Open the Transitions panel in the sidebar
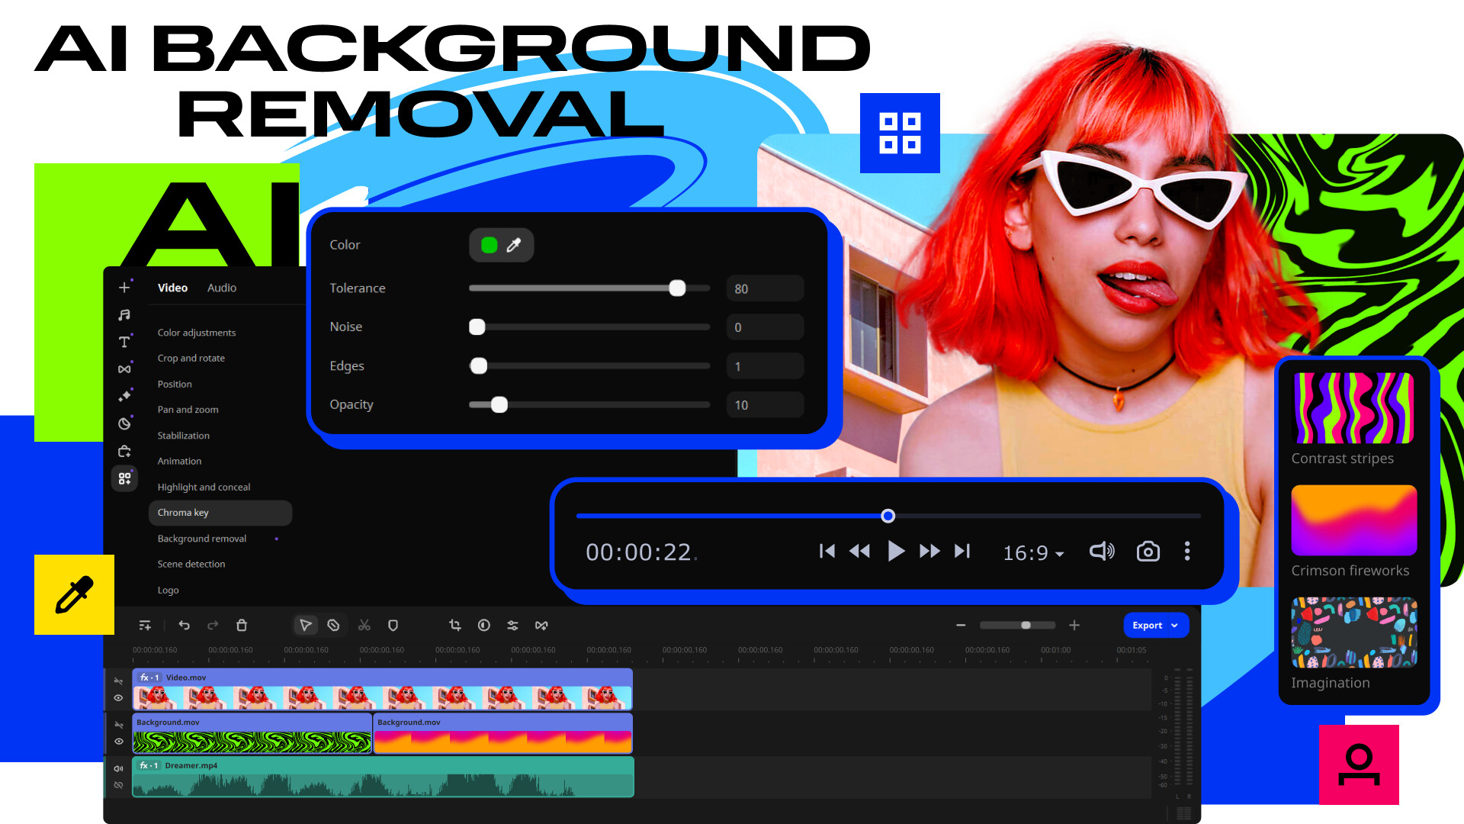 [124, 369]
